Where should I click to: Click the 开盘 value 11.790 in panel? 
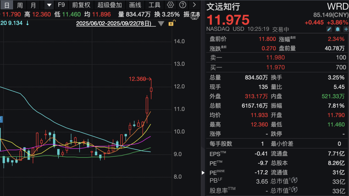(336, 115)
